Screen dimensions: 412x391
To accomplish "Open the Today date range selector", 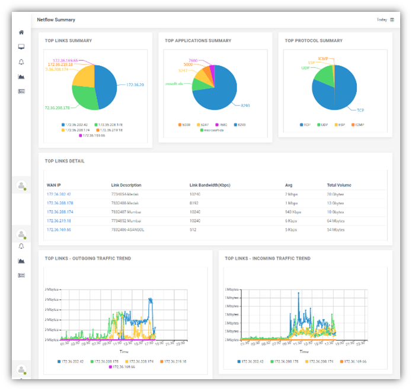I will (382, 20).
